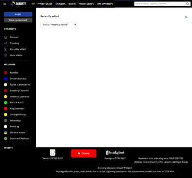Screen dimensions: 192x178
Task: Open the OM SWEBBTV menu item
Action: 105,4
